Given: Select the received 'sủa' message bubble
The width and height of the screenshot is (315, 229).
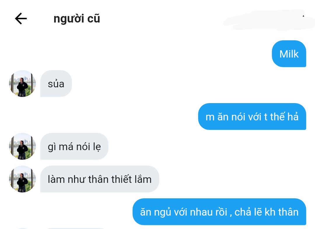Looking at the screenshot, I should pos(56,84).
